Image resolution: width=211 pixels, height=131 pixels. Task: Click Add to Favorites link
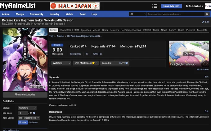[x=11, y=130]
